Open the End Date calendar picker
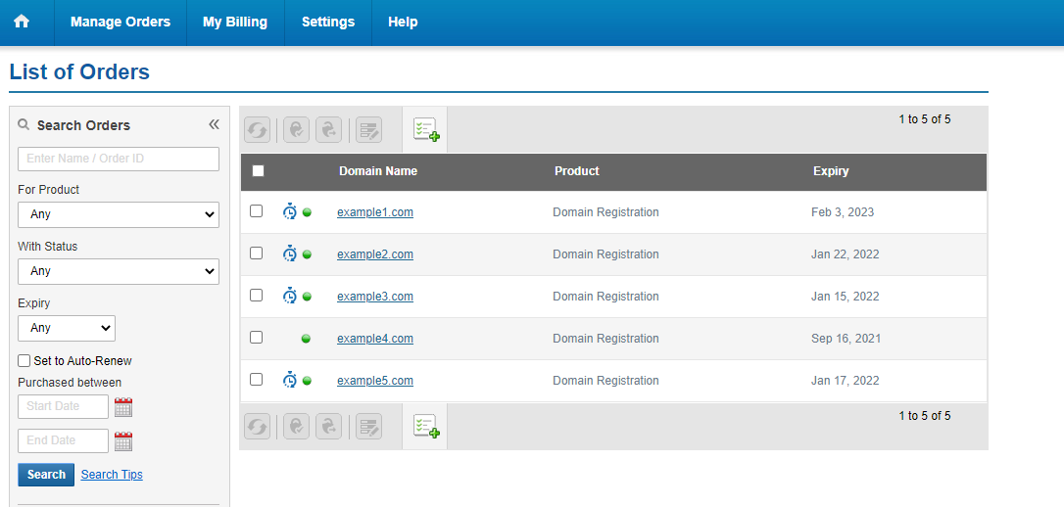Viewport: 1064px width, 507px height. pos(123,441)
